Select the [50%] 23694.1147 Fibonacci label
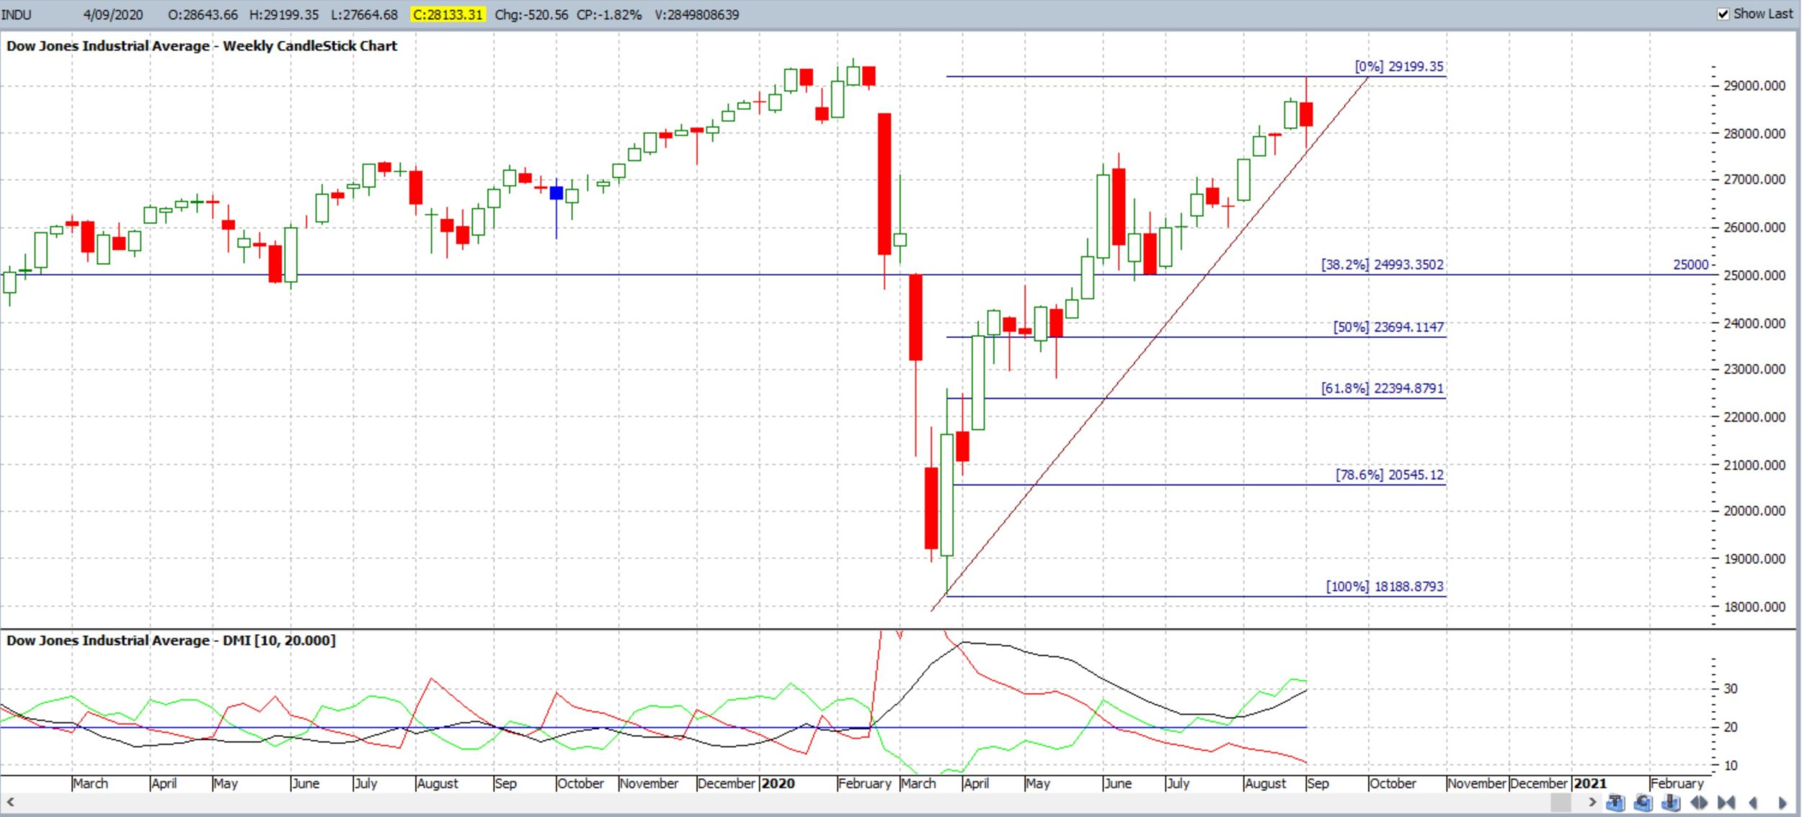Viewport: 1802px width, 817px height. (x=1388, y=327)
